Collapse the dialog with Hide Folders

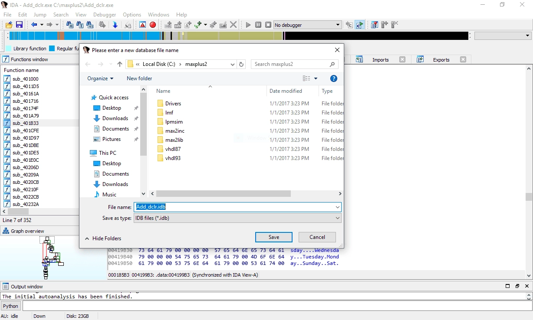(x=103, y=238)
